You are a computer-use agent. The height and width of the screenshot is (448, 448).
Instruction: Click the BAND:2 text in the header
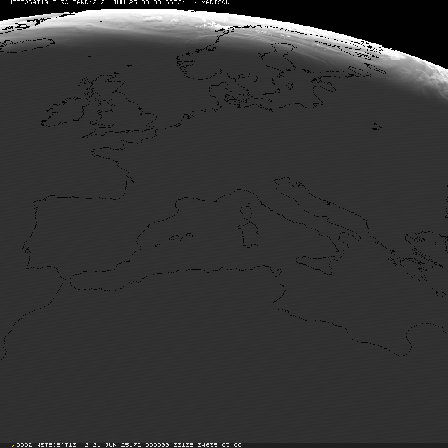point(85,2)
